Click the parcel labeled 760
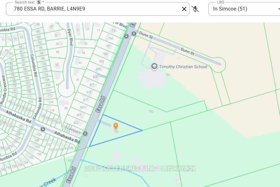Image resolution: width=280 pixels, height=187 pixels. 151,111
